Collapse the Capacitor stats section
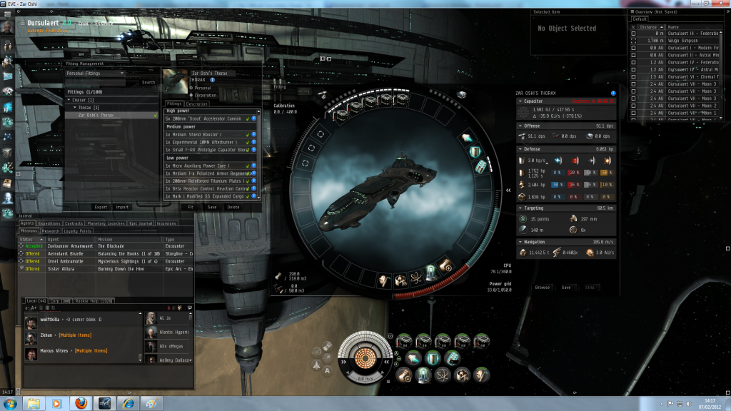The width and height of the screenshot is (731, 411). 520,101
